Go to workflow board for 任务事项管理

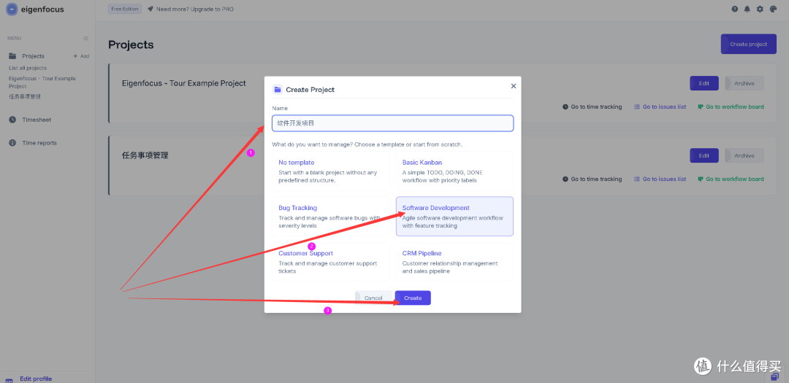(731, 179)
